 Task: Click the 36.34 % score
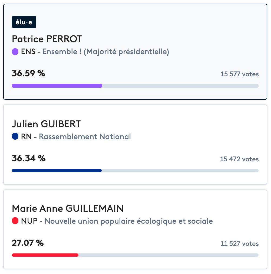point(29,158)
